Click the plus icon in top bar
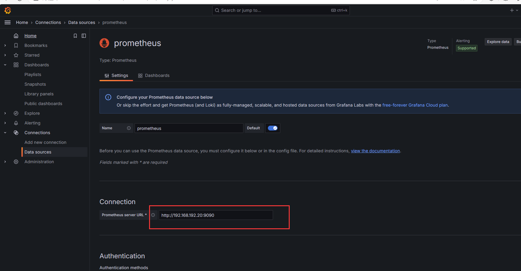521x271 pixels. click(512, 10)
